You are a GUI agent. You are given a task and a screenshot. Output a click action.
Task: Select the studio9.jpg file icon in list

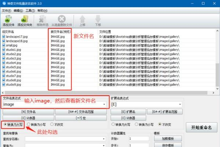pyautogui.click(x=4, y=85)
